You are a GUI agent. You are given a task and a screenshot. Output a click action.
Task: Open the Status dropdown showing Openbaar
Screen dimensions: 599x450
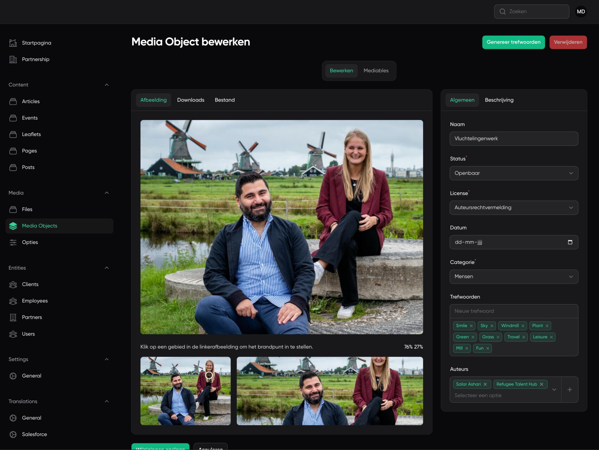tap(514, 173)
